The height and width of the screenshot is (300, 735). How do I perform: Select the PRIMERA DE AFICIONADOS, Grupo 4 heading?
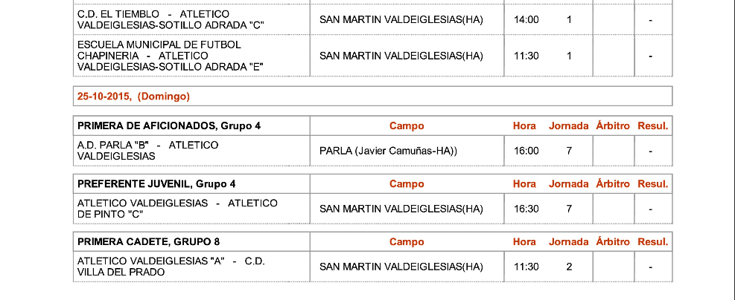click(x=169, y=126)
